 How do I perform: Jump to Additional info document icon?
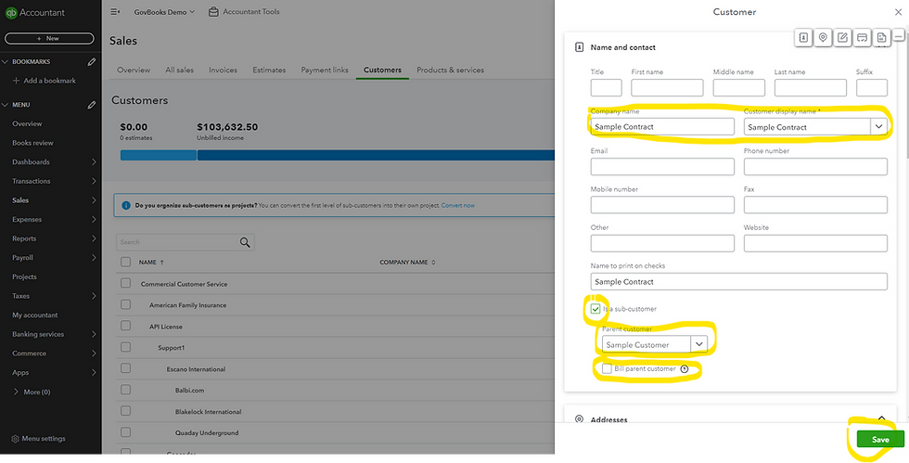point(881,38)
